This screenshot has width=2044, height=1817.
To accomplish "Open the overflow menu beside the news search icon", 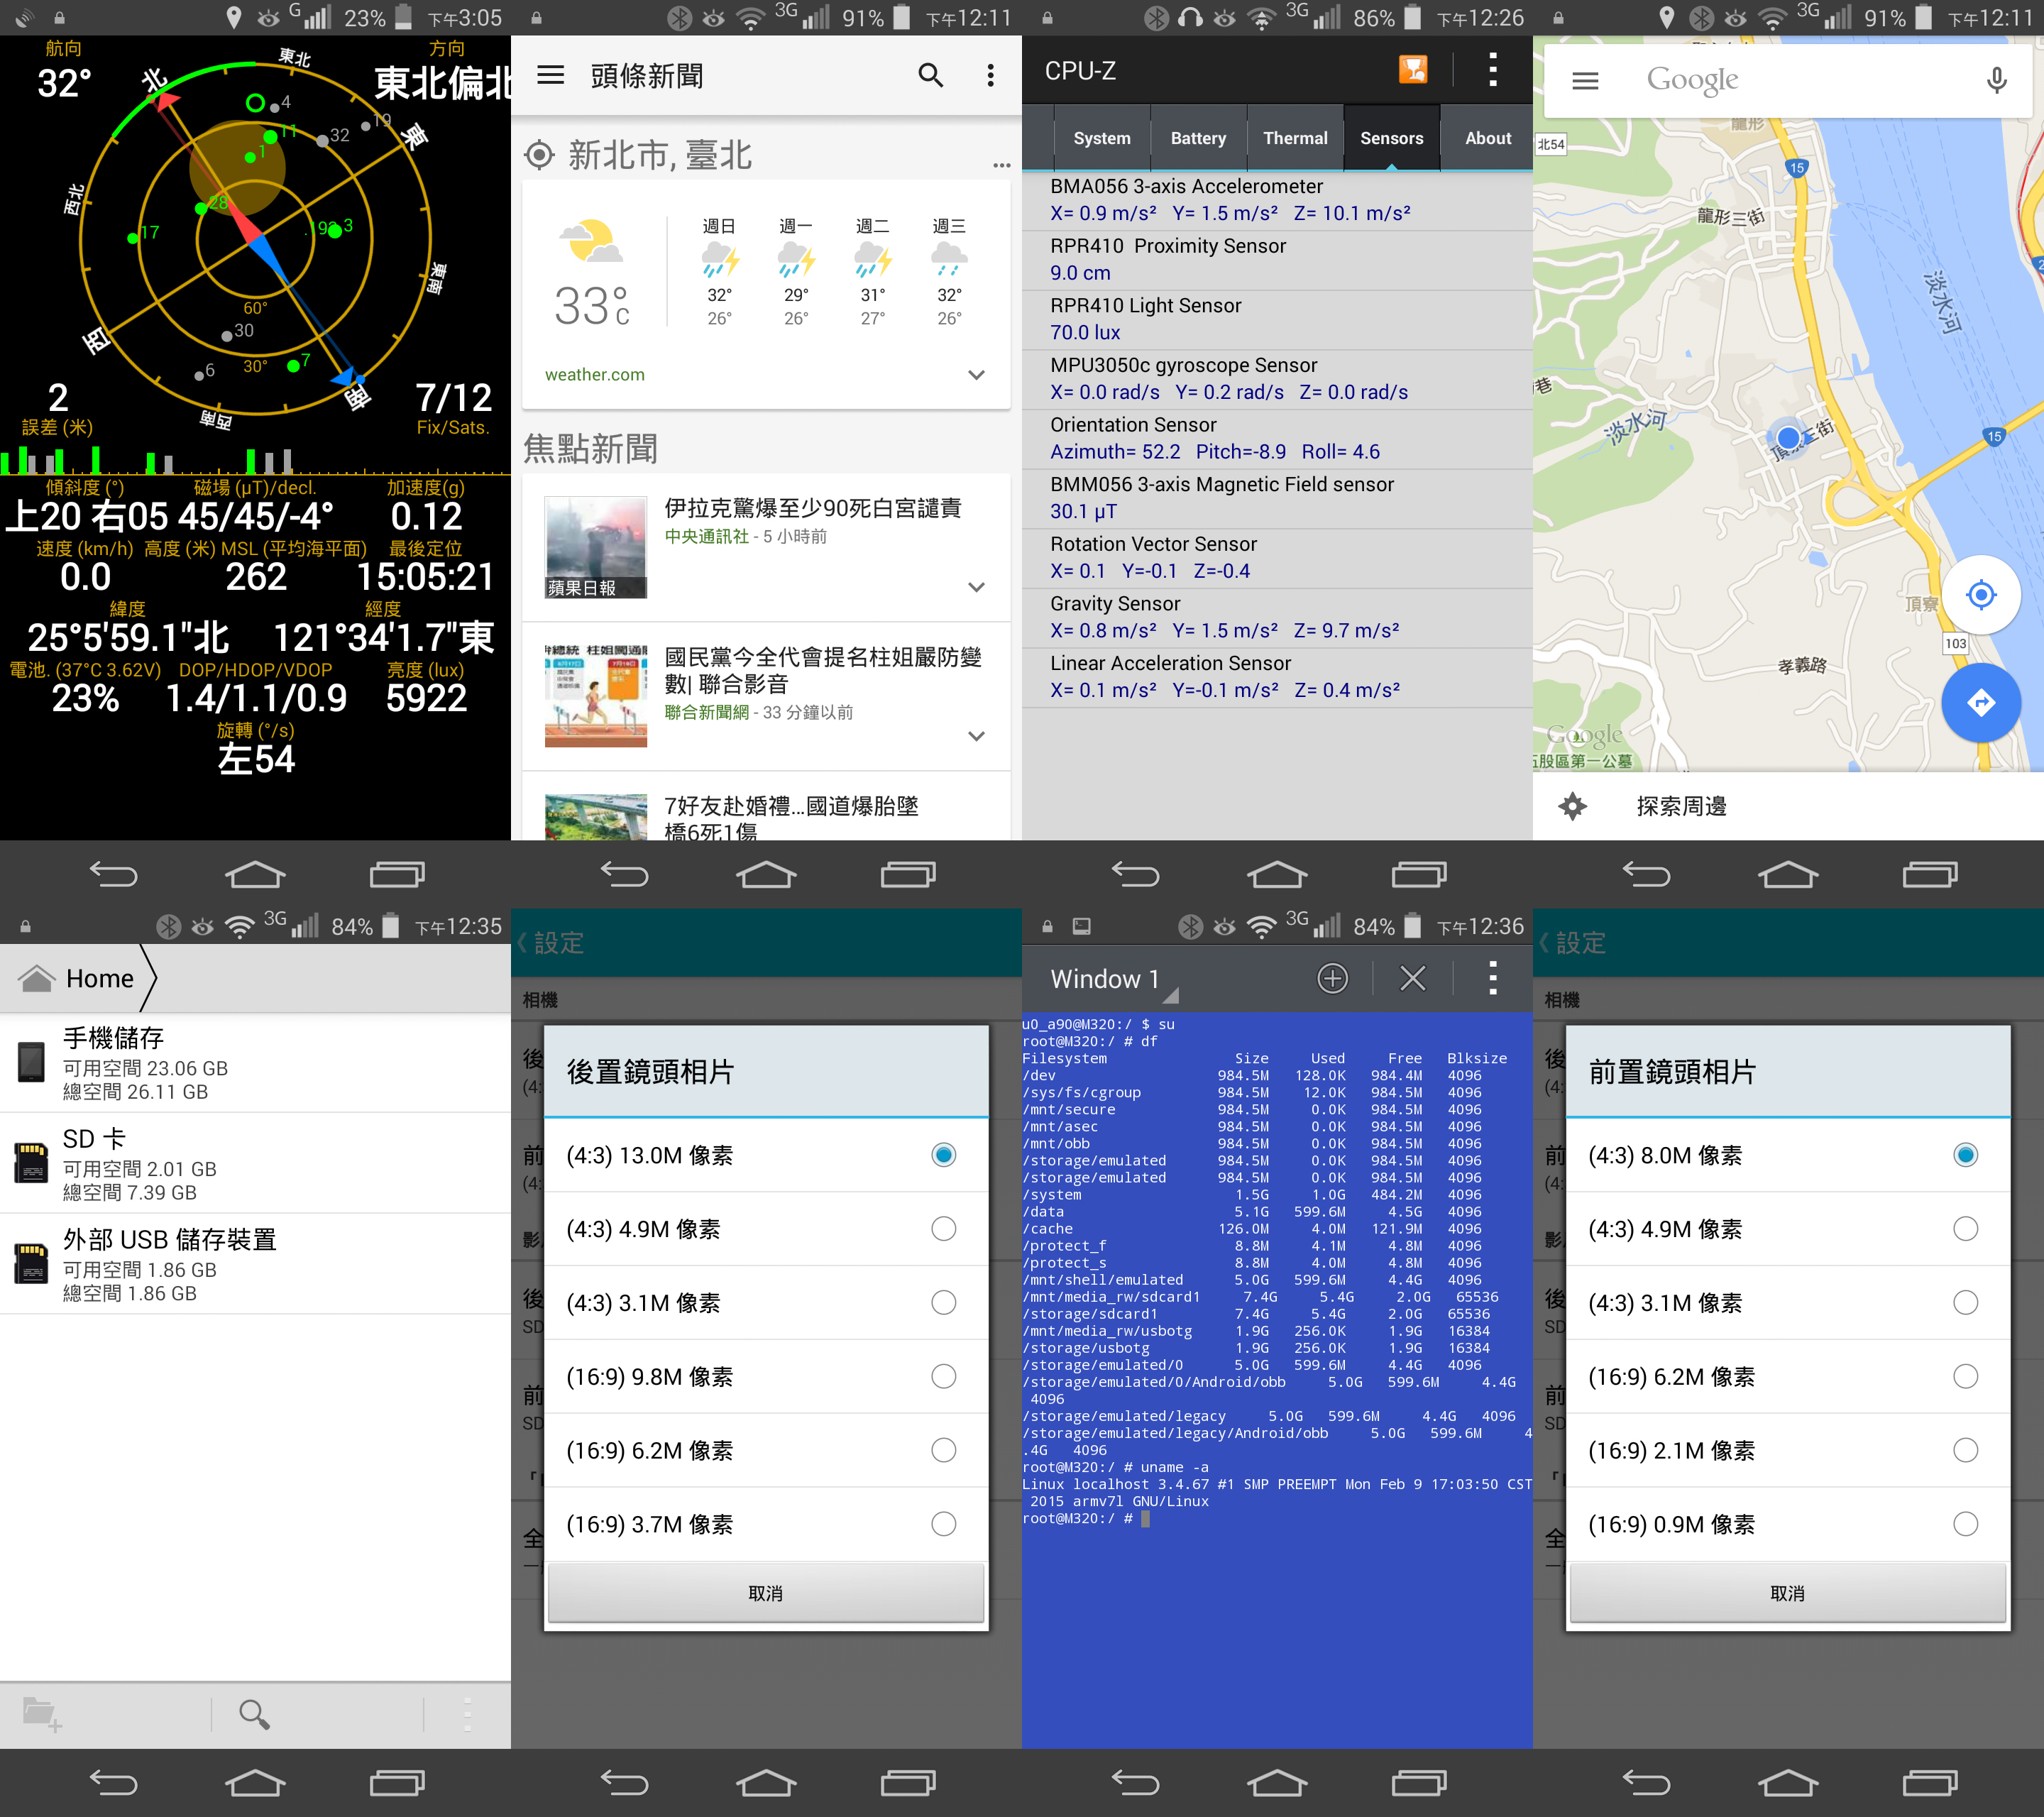I will tap(990, 75).
